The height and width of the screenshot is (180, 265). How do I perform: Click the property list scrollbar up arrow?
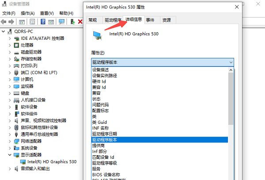click(231, 70)
